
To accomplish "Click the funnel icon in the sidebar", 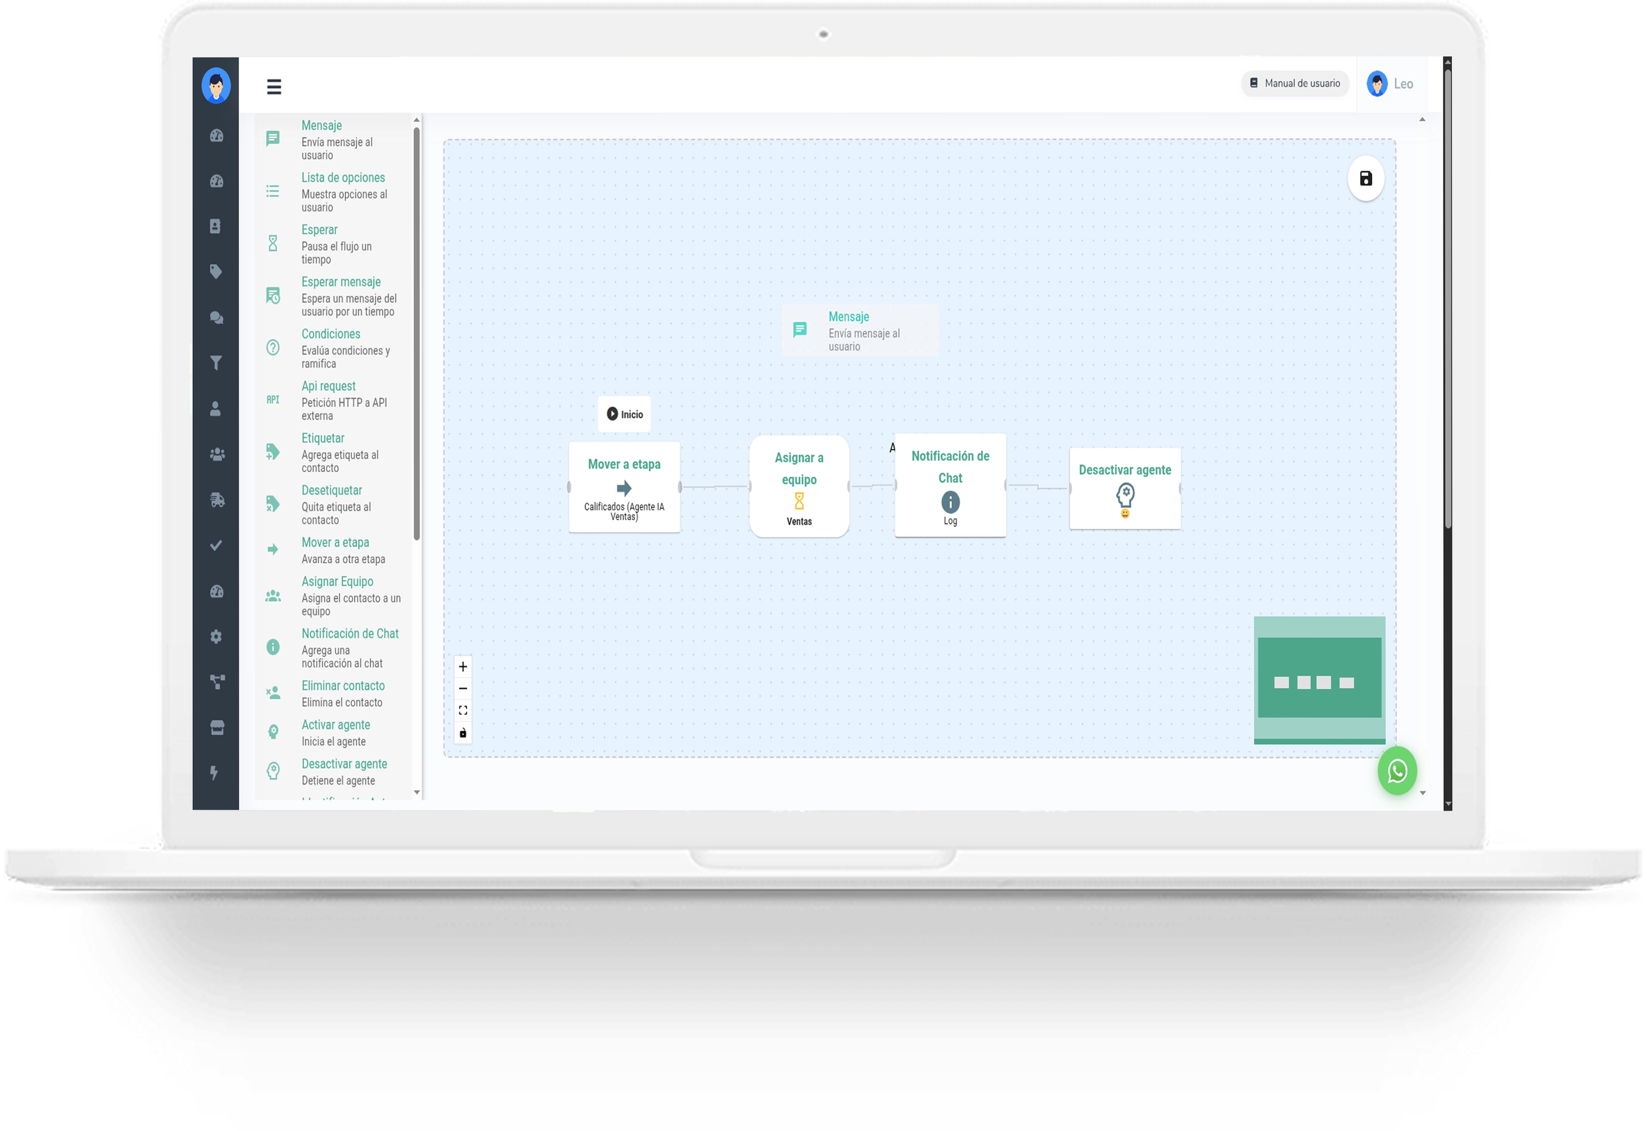I will coord(216,363).
